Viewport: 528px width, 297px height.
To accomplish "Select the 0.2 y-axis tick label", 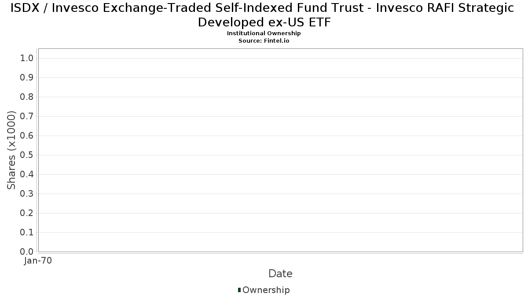I will [x=27, y=213].
